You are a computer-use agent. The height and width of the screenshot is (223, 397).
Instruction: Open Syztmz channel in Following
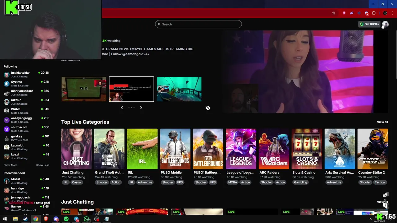pos(26,83)
